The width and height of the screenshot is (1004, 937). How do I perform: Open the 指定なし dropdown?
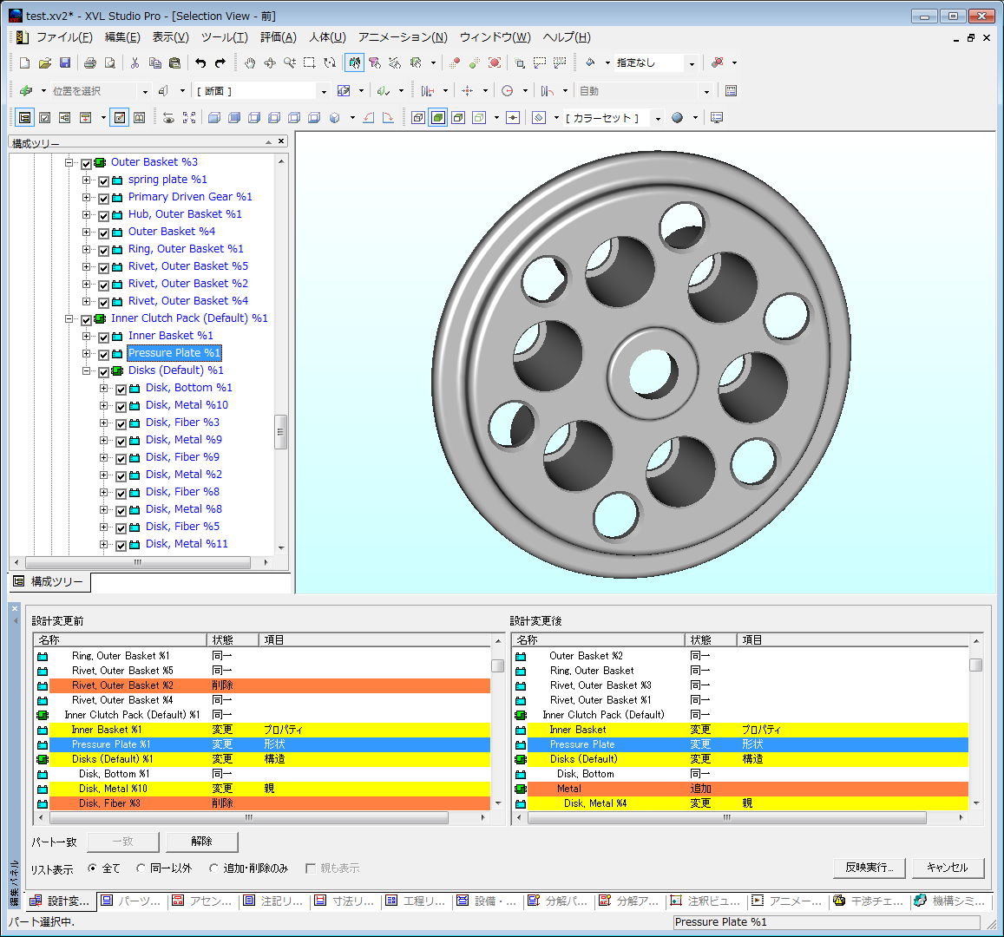point(692,63)
